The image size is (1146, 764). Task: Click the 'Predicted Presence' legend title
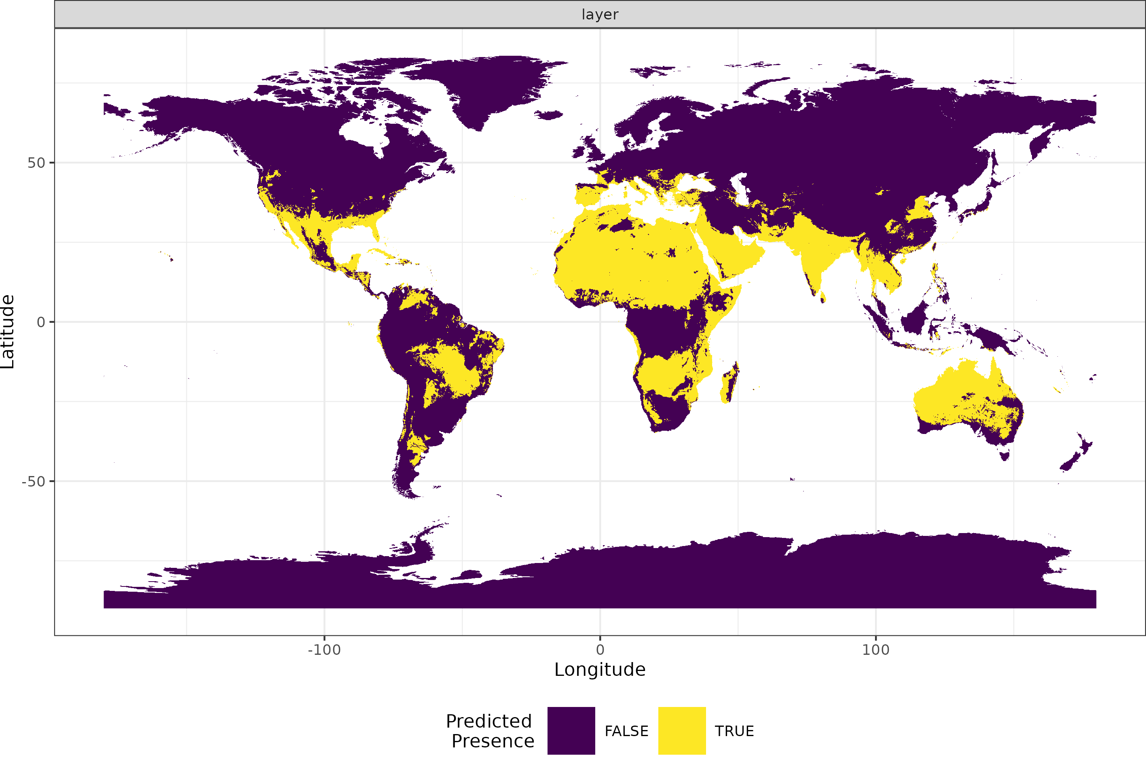point(490,730)
